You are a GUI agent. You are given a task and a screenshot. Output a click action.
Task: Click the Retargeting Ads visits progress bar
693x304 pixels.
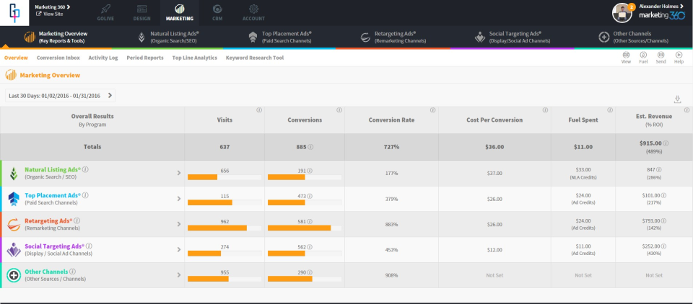(x=225, y=228)
